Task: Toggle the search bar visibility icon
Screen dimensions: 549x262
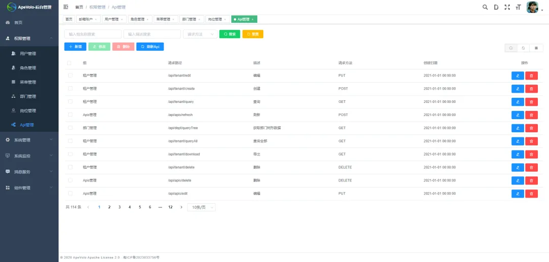Action: click(x=511, y=48)
